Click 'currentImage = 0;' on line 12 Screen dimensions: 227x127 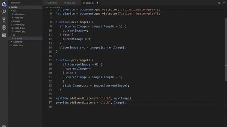pyautogui.click(x=77, y=39)
